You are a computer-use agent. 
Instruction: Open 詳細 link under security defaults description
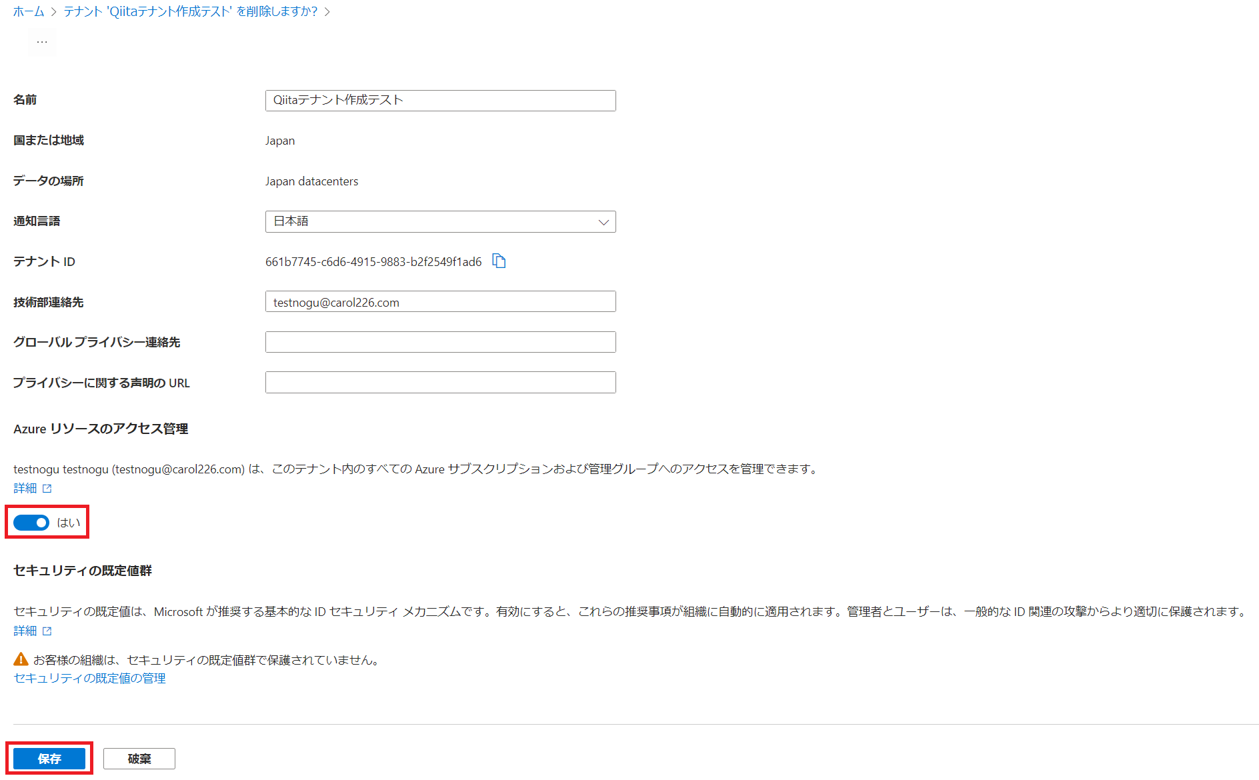pos(25,631)
